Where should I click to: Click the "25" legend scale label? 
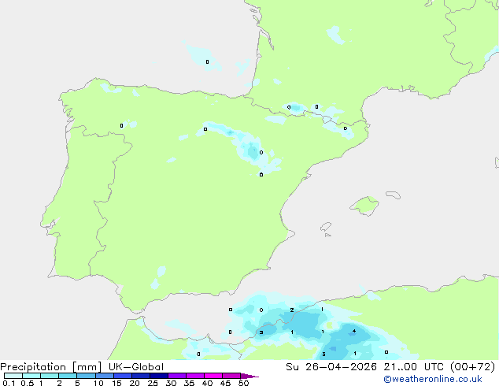153,383
